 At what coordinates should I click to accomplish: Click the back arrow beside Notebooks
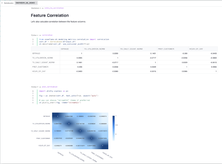pos(2,3)
